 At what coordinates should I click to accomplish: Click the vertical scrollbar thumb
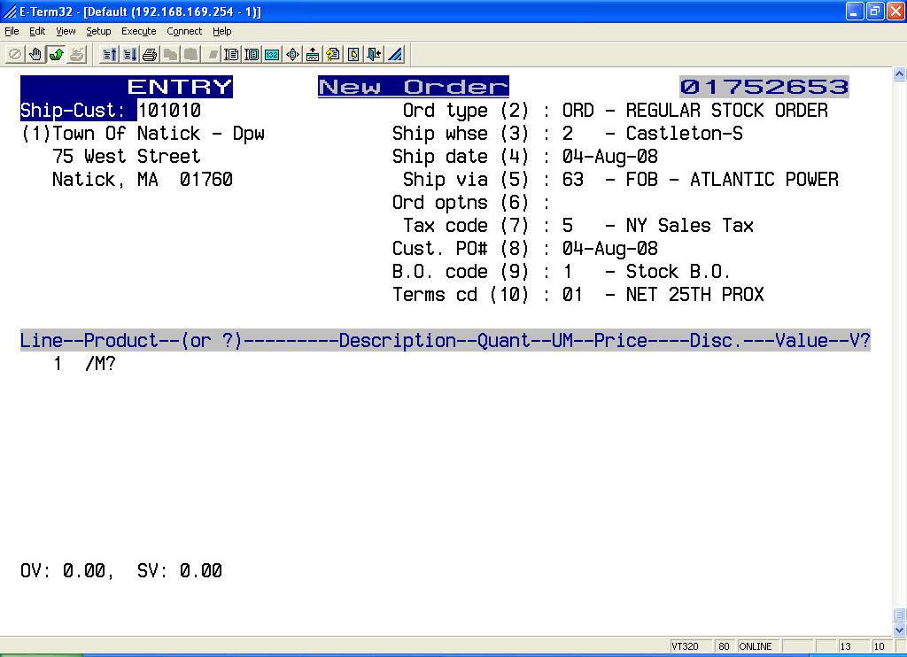click(x=900, y=614)
